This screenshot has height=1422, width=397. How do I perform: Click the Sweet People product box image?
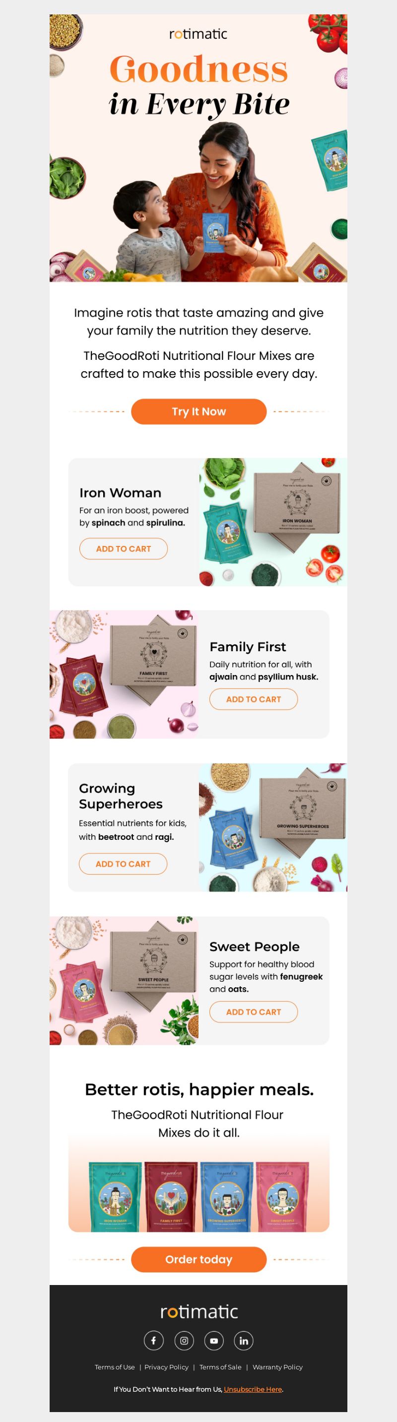coord(124,980)
